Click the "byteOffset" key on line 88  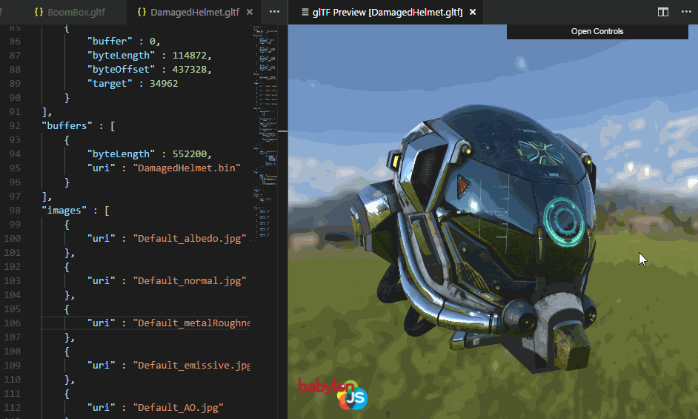point(121,70)
